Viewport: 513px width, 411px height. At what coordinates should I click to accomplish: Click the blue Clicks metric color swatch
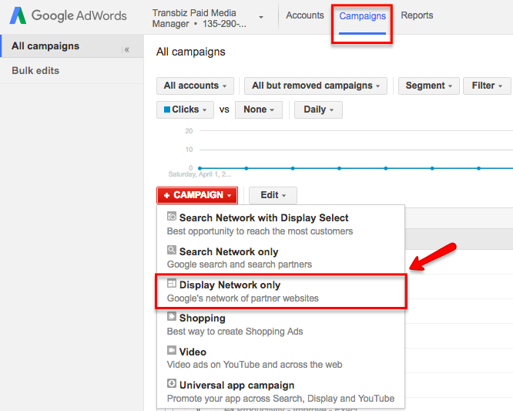166,109
